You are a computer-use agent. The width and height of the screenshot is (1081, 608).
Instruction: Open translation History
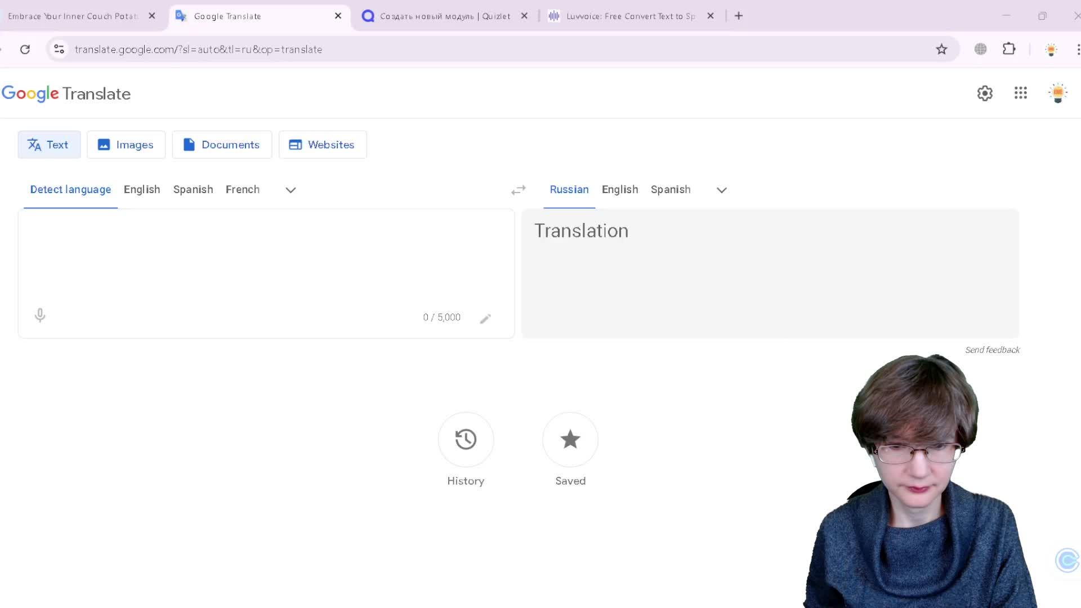pyautogui.click(x=466, y=440)
